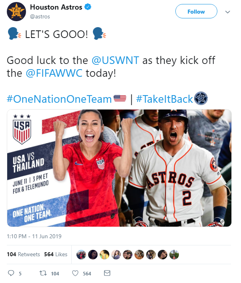Image resolution: width=241 pixels, height=283 pixels.
Task: Follow the Houston Astros account
Action: coord(196,11)
